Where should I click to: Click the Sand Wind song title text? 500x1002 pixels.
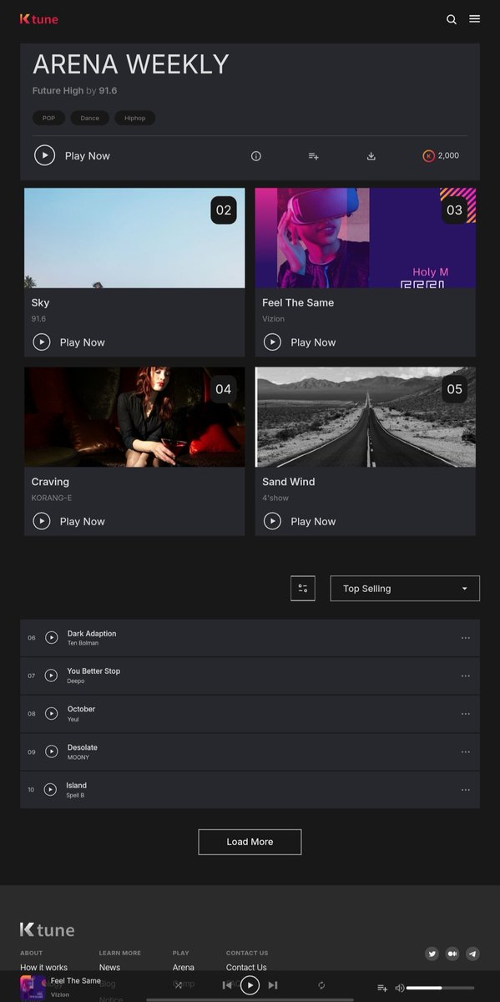pos(289,482)
